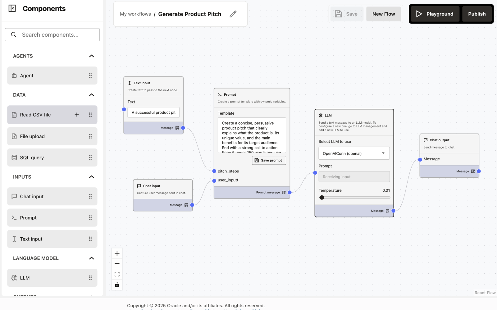Collapse the DATA section

[x=91, y=95]
